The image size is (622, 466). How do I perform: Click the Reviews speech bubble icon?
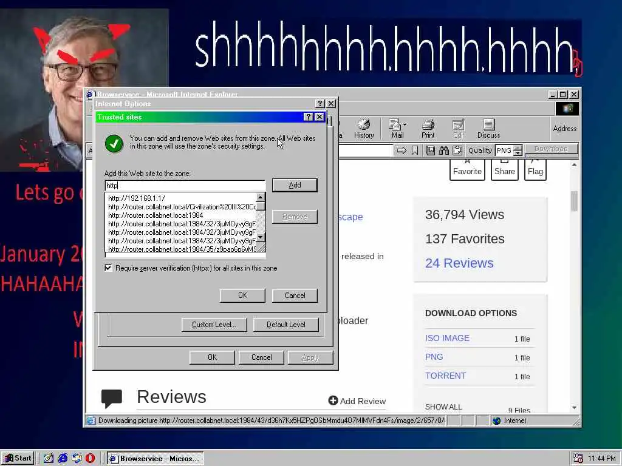112,399
